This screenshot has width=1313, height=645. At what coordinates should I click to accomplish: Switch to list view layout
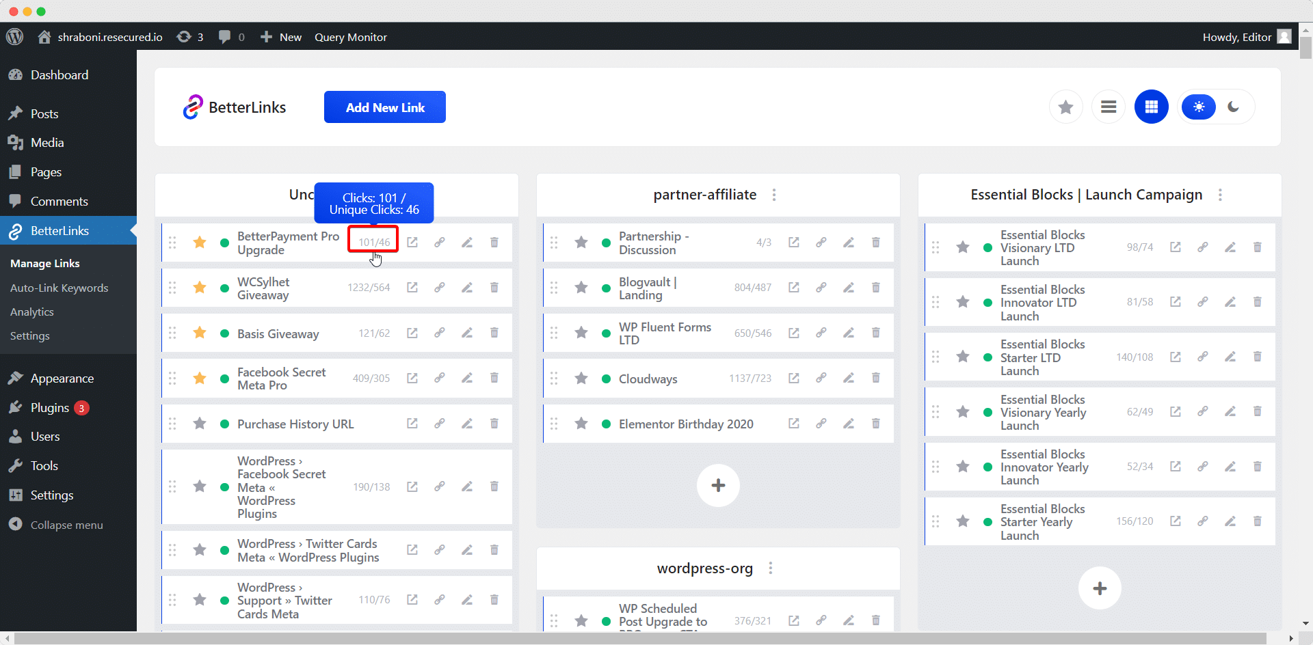[1108, 107]
